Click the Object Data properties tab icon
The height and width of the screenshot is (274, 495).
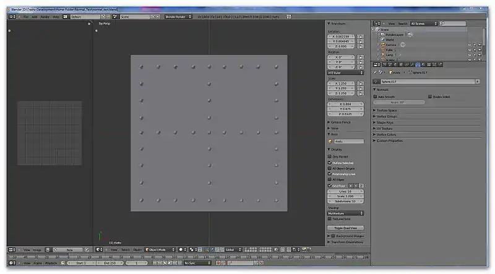tap(418, 64)
